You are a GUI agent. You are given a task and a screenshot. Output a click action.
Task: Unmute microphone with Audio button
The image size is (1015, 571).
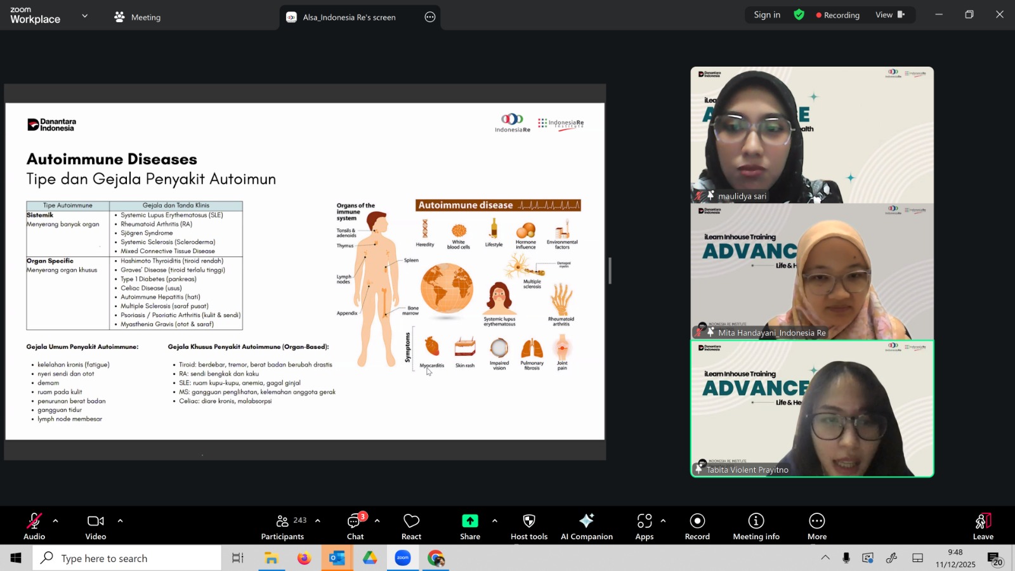34,527
